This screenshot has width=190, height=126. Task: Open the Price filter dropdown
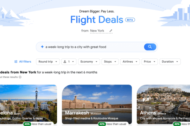click(150, 62)
